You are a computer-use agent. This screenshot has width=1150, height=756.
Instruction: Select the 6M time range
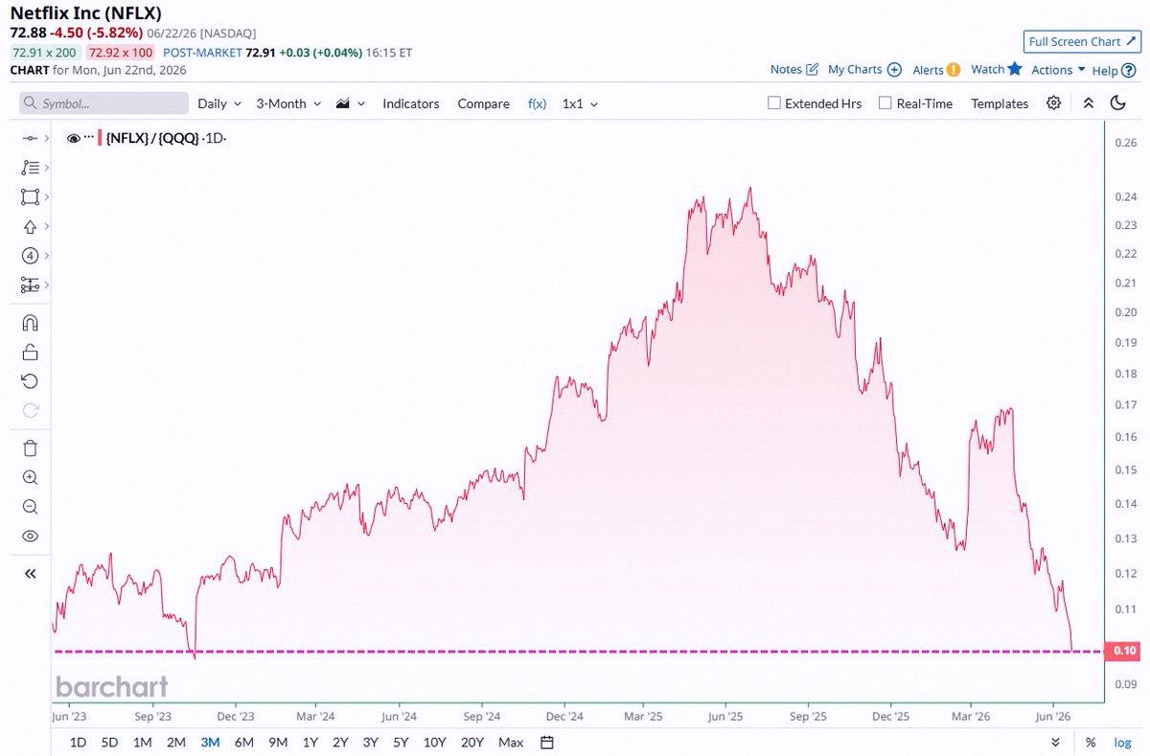[244, 742]
